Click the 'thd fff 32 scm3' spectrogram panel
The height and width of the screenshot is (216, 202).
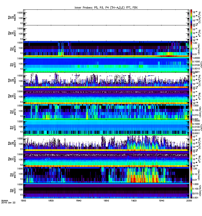tap(106, 96)
